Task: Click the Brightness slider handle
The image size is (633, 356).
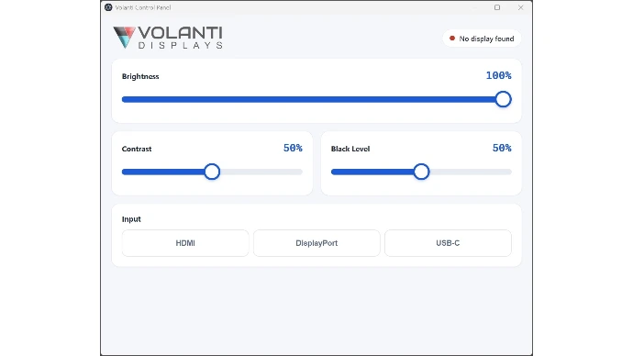Action: point(503,99)
